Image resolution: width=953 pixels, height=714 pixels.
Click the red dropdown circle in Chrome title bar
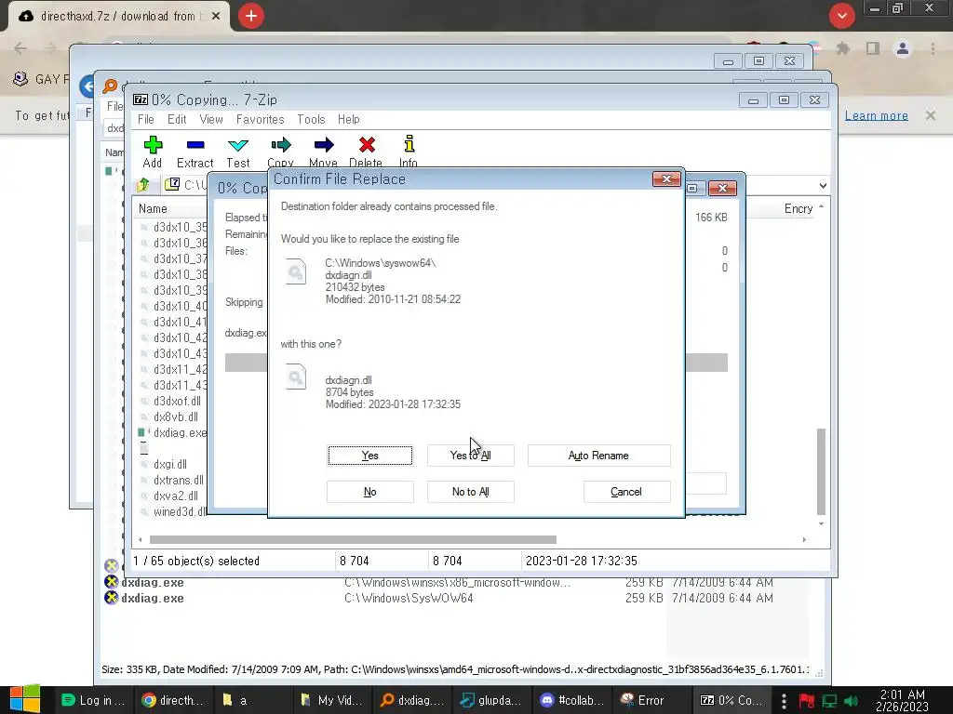tap(841, 16)
